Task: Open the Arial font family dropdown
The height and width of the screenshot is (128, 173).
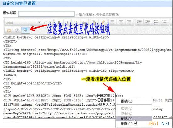Action: (23, 23)
